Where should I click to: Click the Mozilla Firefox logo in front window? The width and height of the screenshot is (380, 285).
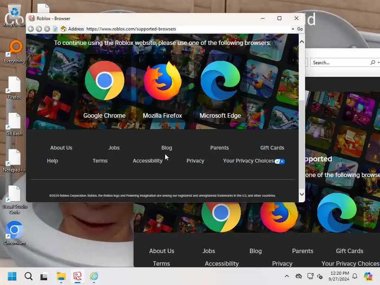coord(163,81)
